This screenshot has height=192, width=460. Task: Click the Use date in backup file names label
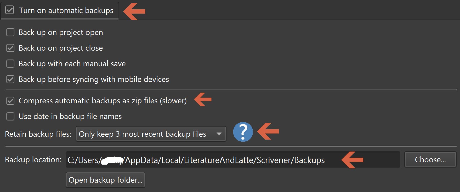[70, 116]
